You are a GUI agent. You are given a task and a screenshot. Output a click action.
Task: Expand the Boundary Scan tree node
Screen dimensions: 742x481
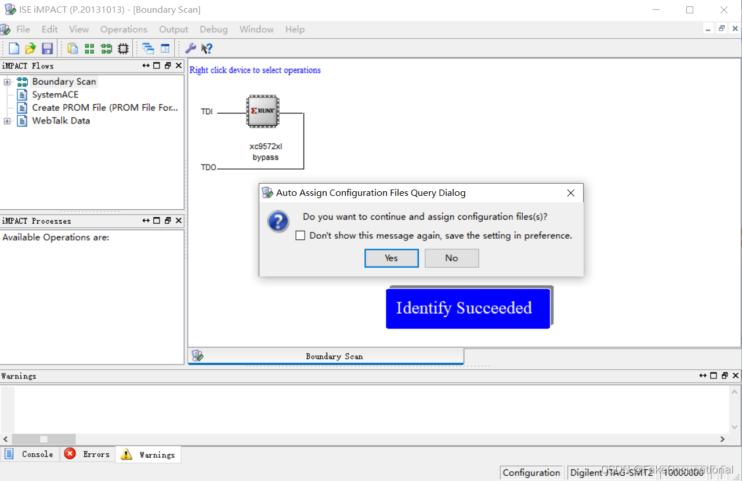[x=7, y=82]
